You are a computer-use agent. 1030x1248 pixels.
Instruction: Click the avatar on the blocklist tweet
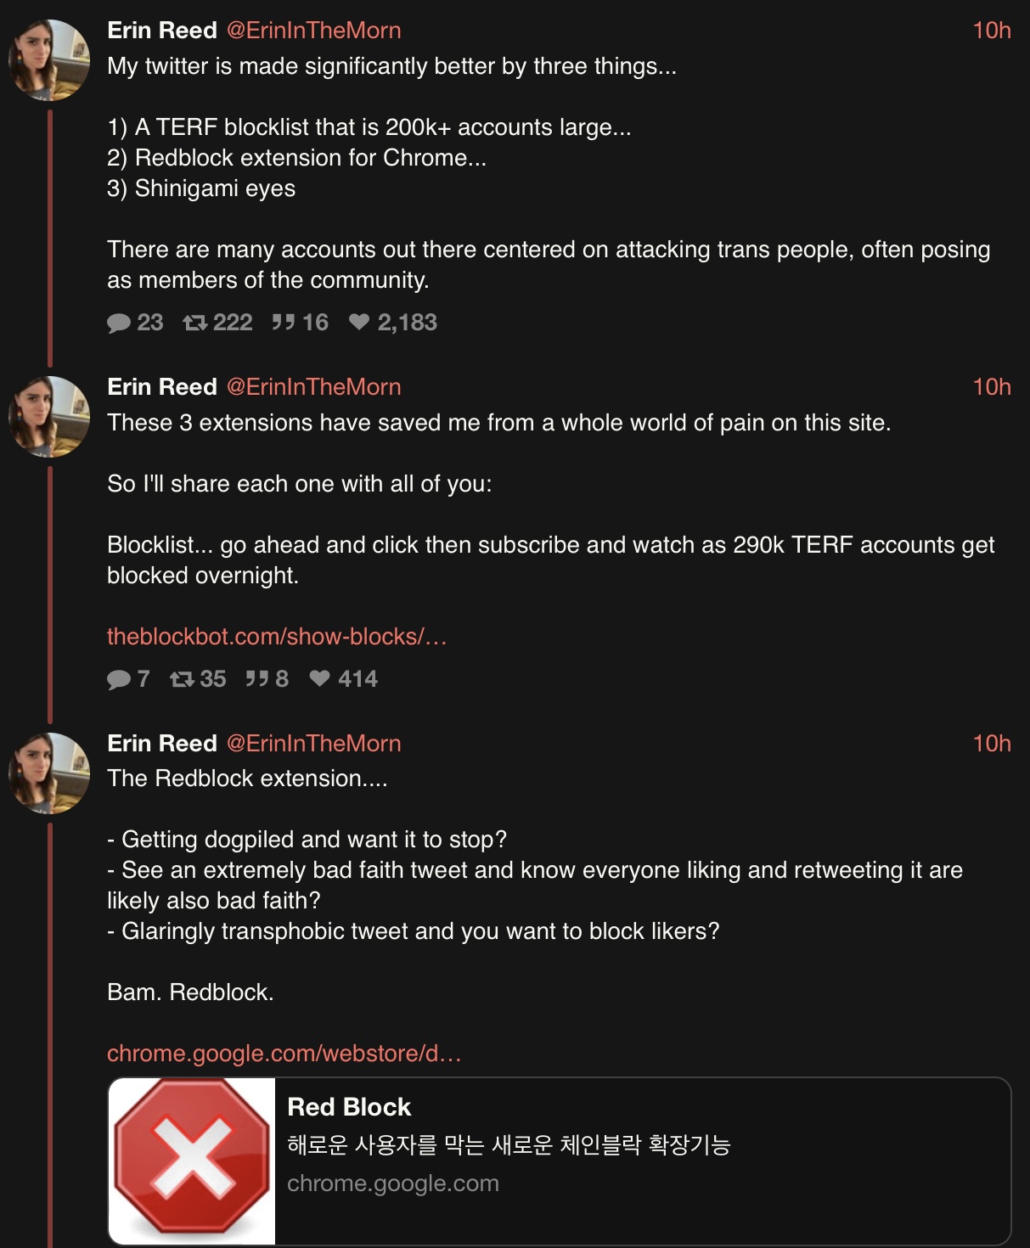coord(49,417)
